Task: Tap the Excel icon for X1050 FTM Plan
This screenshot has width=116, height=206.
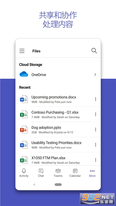Action: click(x=24, y=160)
